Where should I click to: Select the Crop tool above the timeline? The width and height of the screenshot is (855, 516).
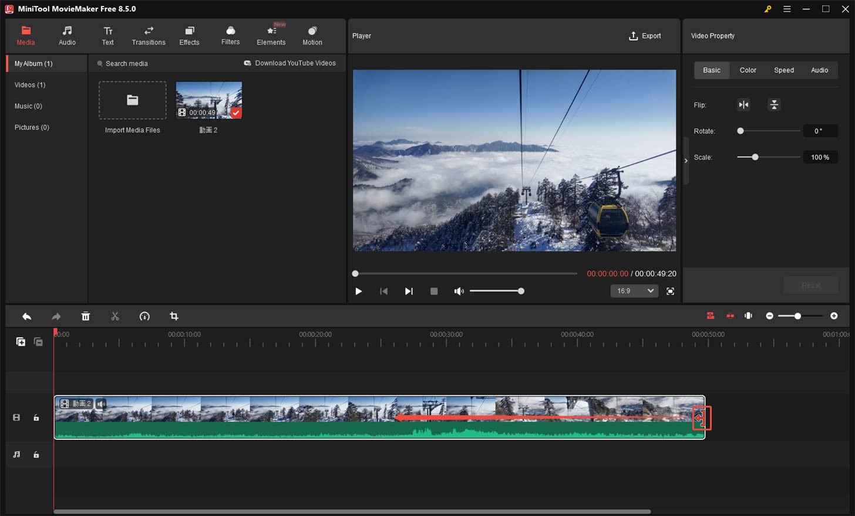click(x=174, y=316)
